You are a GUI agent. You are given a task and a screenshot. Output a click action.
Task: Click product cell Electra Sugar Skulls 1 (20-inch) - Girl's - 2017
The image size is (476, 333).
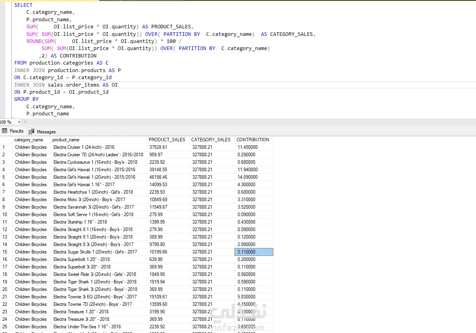point(98,252)
